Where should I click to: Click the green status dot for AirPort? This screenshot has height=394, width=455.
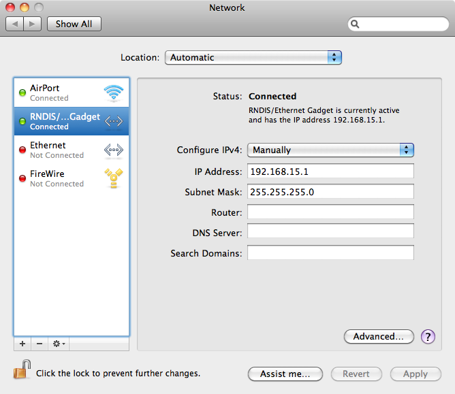point(22,93)
